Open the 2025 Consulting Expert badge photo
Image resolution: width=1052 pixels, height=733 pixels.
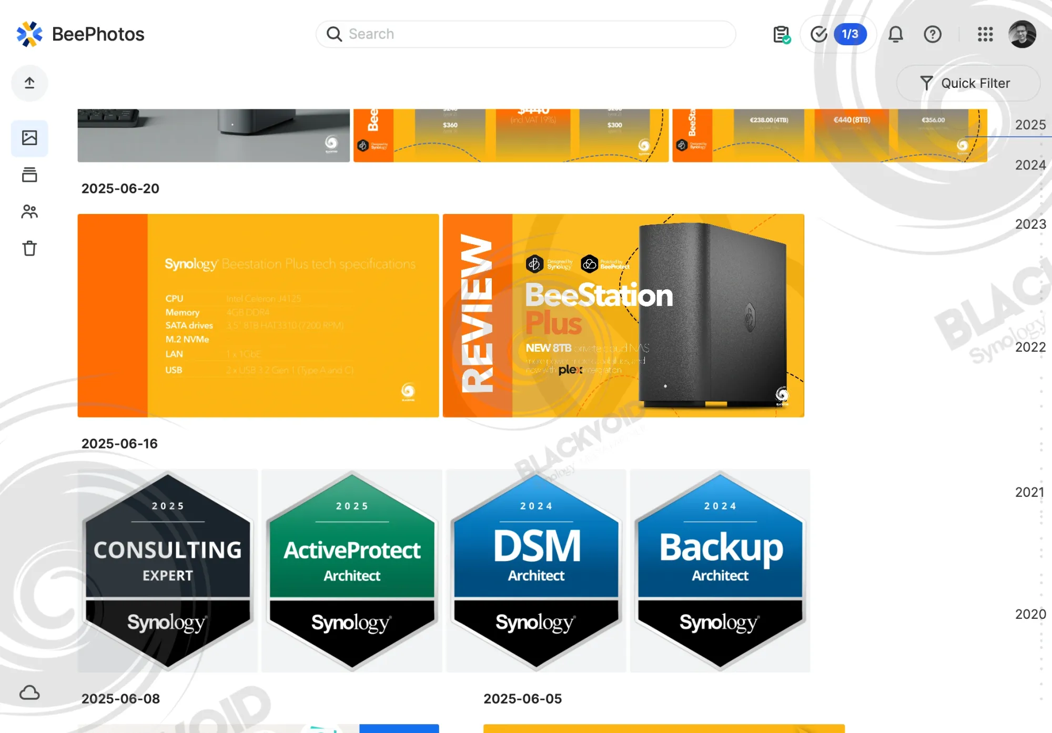click(x=168, y=571)
